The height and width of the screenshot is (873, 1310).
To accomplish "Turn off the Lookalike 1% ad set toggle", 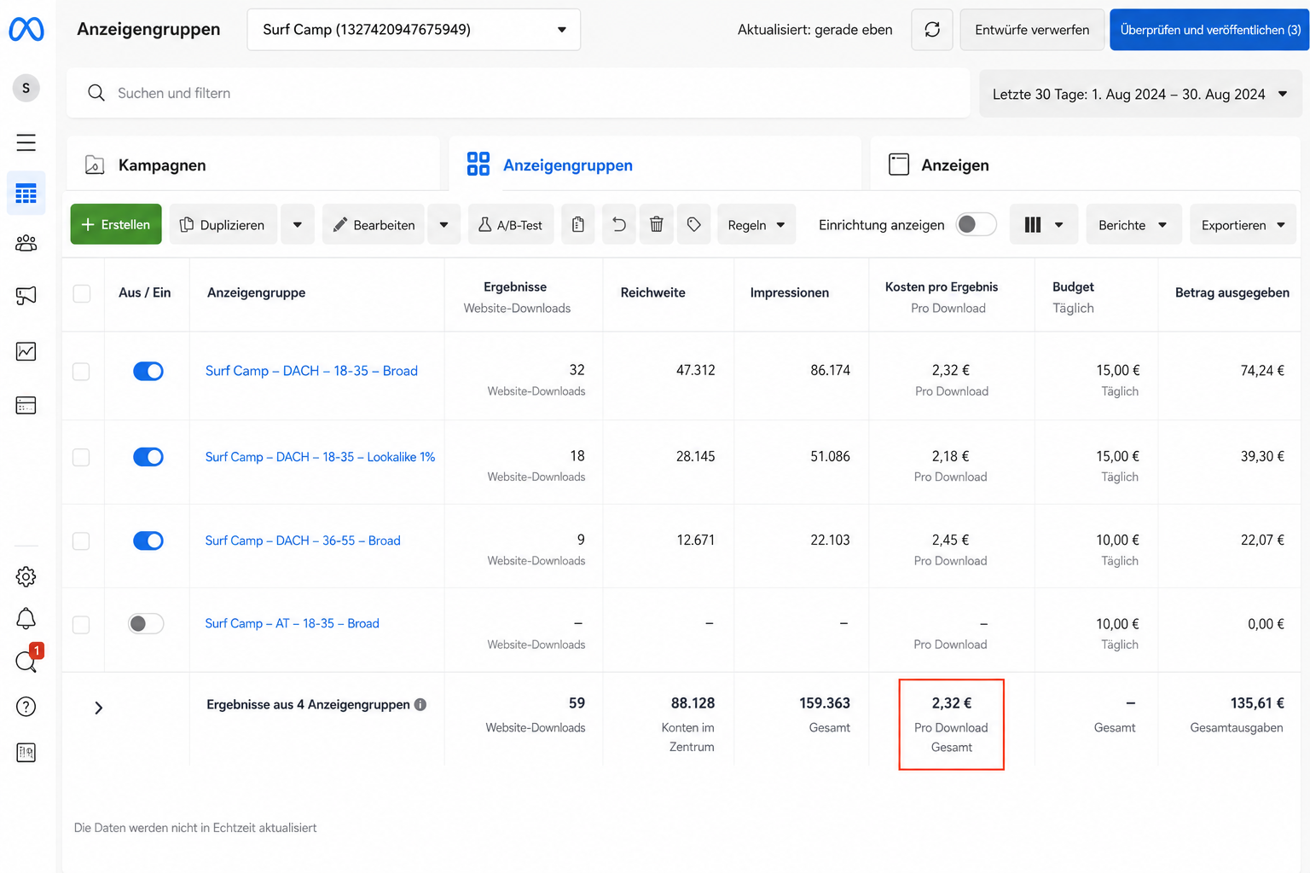I will pos(148,457).
